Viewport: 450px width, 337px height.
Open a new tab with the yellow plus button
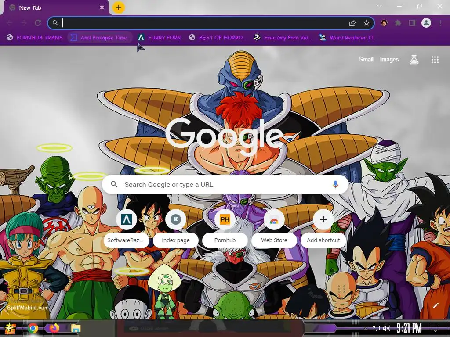pyautogui.click(x=119, y=7)
